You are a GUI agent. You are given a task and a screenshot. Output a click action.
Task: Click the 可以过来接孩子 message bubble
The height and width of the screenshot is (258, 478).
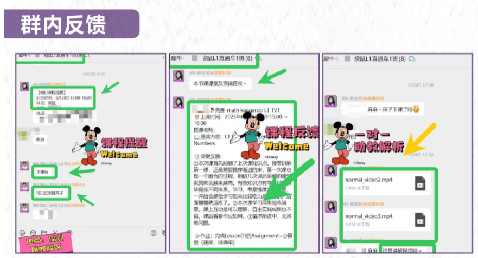(x=51, y=193)
